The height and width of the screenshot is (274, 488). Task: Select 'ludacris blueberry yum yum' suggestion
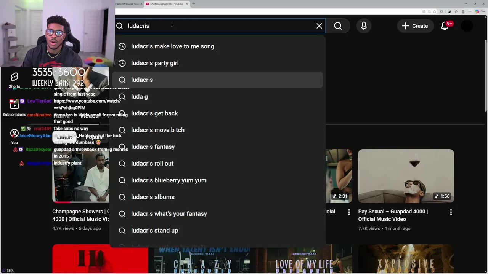tap(217, 180)
